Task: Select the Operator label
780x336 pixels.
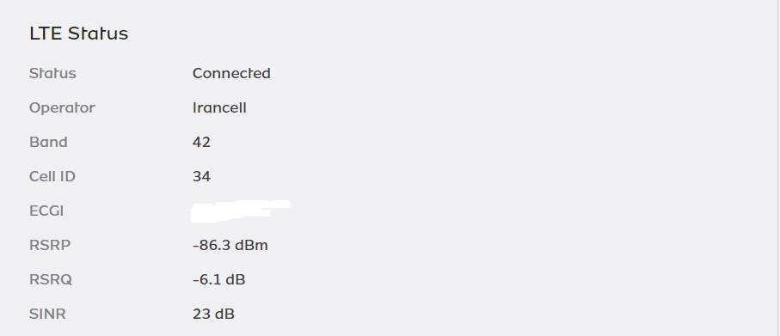Action: point(62,108)
